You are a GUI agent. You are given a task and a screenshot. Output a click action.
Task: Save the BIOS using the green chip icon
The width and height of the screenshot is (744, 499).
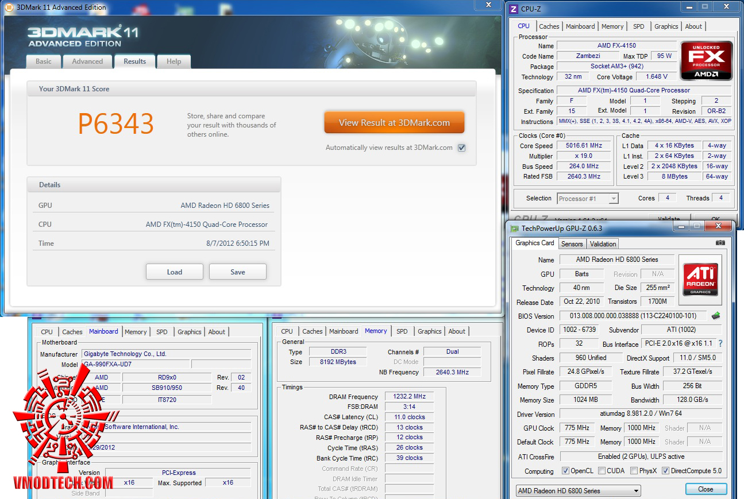pos(716,316)
